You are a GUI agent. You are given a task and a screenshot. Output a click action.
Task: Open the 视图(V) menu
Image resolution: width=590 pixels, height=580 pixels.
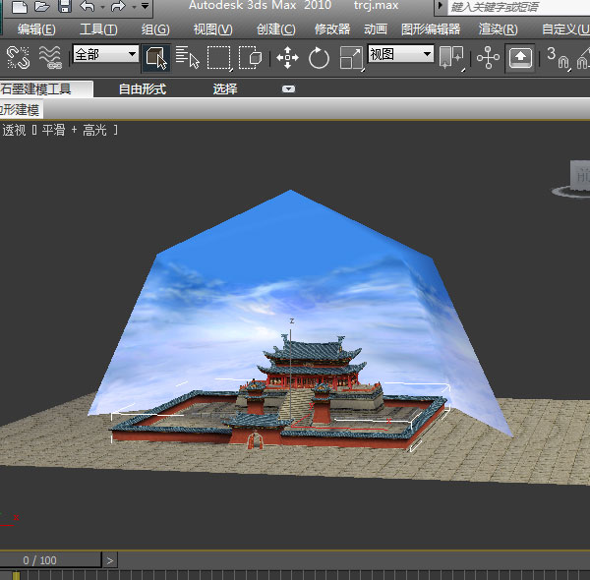coord(213,29)
